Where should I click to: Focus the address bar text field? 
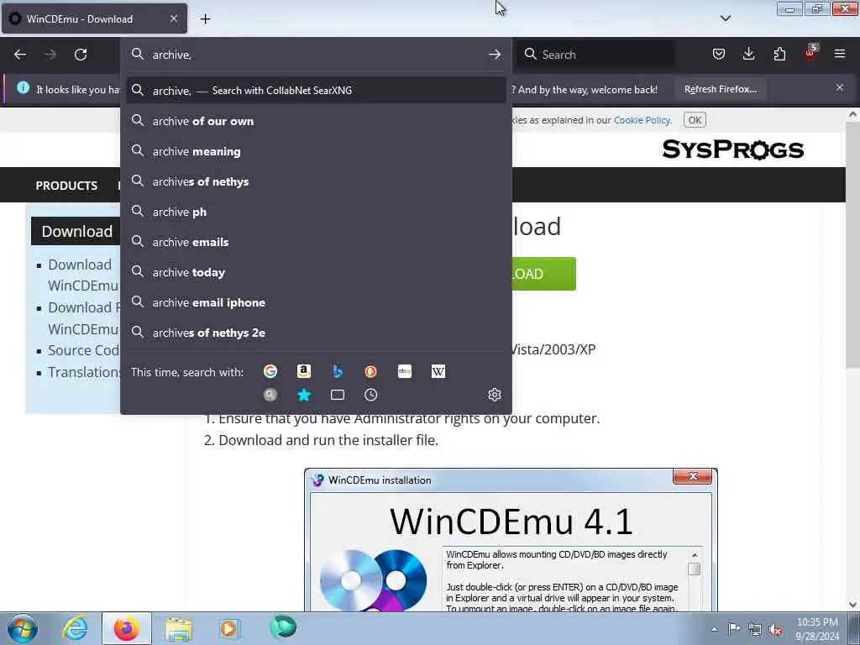(x=317, y=55)
